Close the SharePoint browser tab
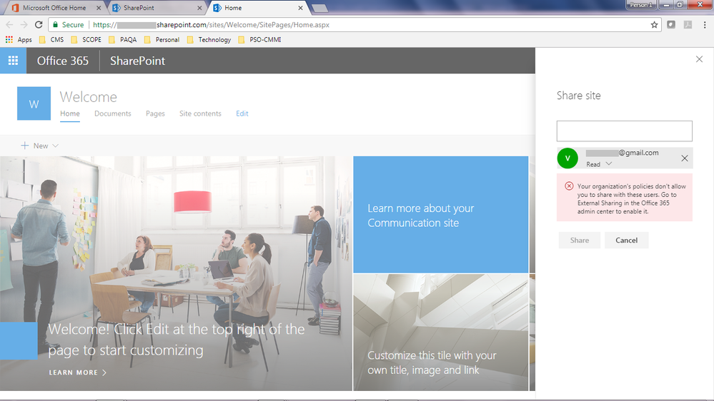The height and width of the screenshot is (401, 714). pos(199,8)
